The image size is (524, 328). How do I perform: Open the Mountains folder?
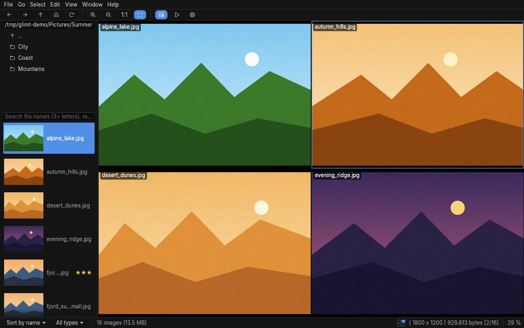click(x=49, y=69)
